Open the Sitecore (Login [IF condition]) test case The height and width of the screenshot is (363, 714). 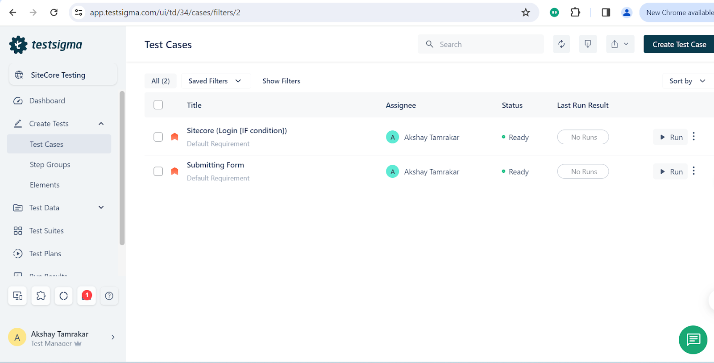(237, 130)
